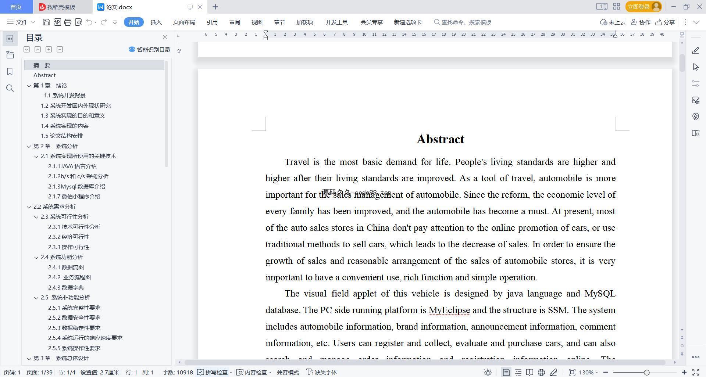
Task: Open the 开发工具 ribbon tab
Action: tap(336, 22)
